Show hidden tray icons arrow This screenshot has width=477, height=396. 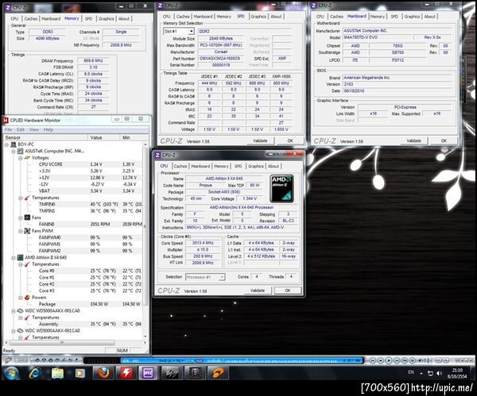(x=421, y=373)
